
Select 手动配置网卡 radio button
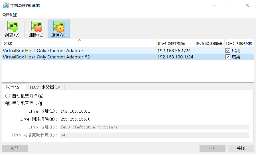(8, 103)
